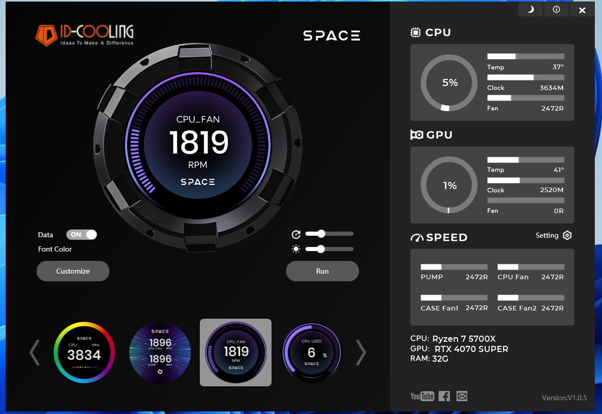
Task: Click the Run button
Action: (322, 271)
